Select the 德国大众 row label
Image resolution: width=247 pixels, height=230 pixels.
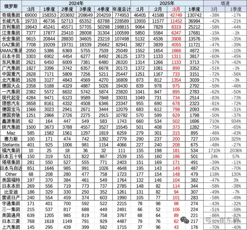[x=11, y=86]
